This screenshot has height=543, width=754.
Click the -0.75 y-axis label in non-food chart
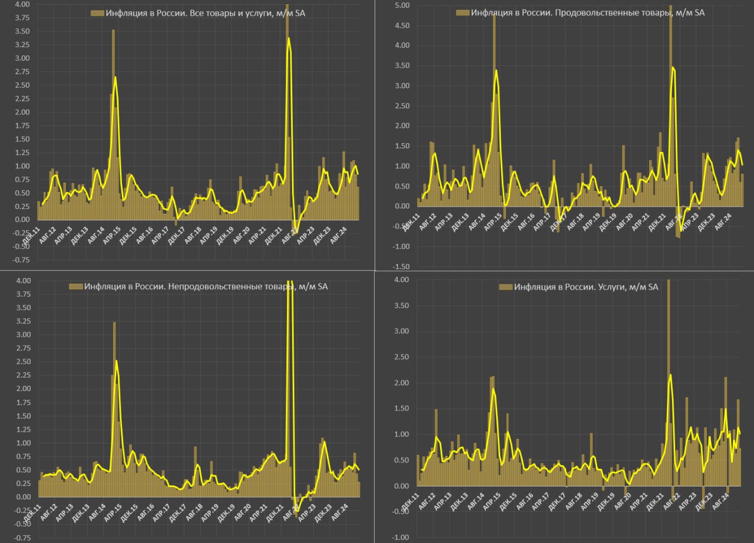(x=20, y=538)
